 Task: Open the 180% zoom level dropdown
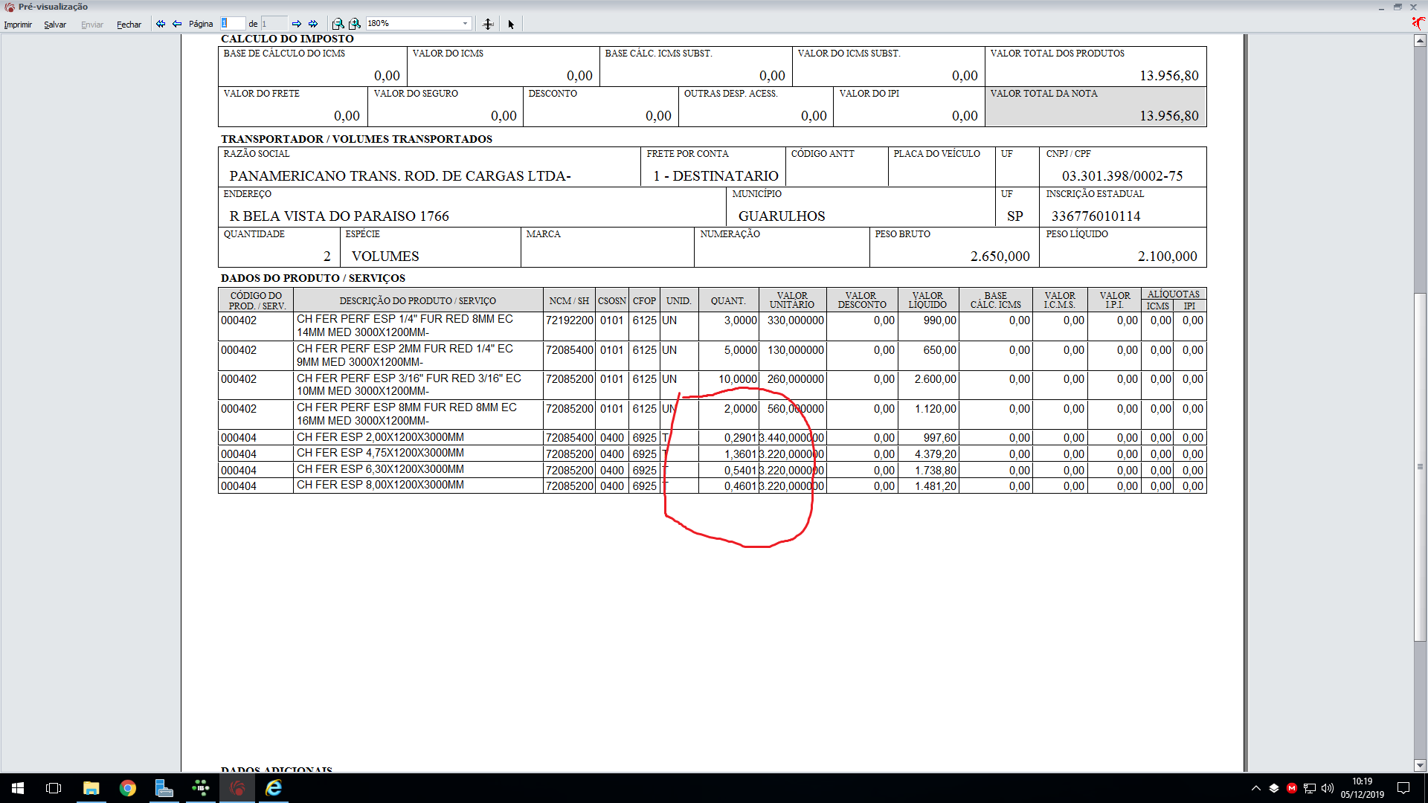pos(466,24)
